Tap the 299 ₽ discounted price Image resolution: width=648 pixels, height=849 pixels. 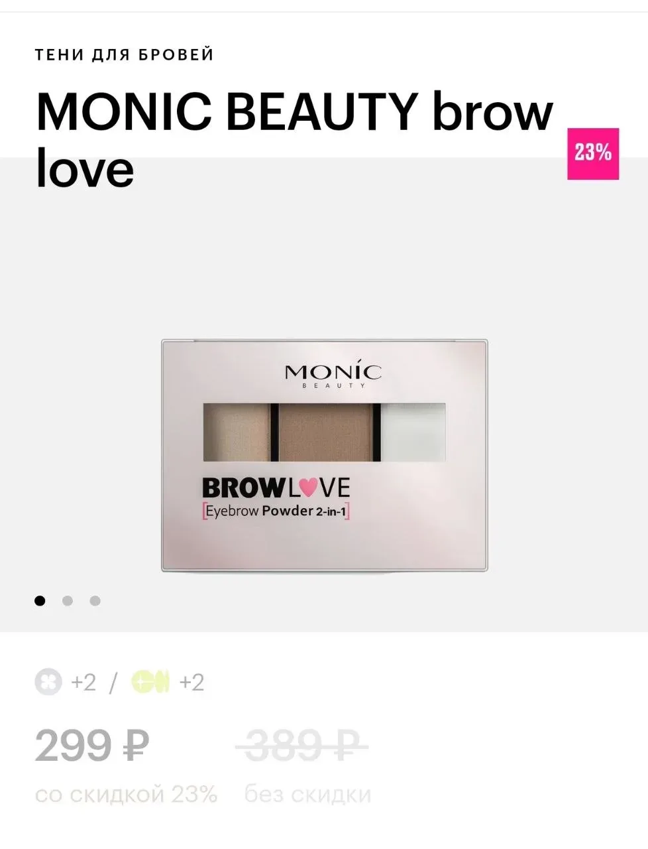(91, 746)
